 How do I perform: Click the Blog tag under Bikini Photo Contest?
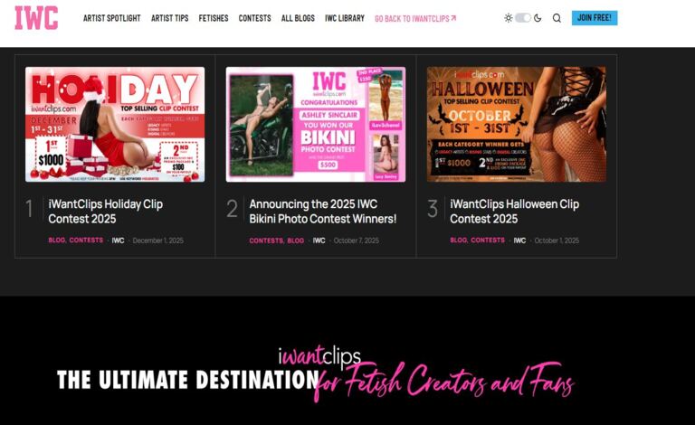pyautogui.click(x=296, y=241)
